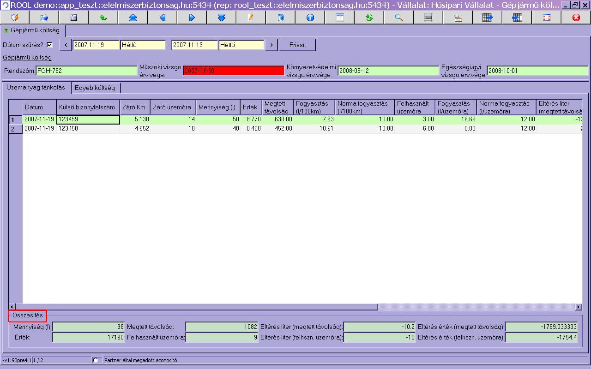Image resolution: width=591 pixels, height=369 pixels.
Task: Jump to first record with double up arrow
Action: point(133,18)
